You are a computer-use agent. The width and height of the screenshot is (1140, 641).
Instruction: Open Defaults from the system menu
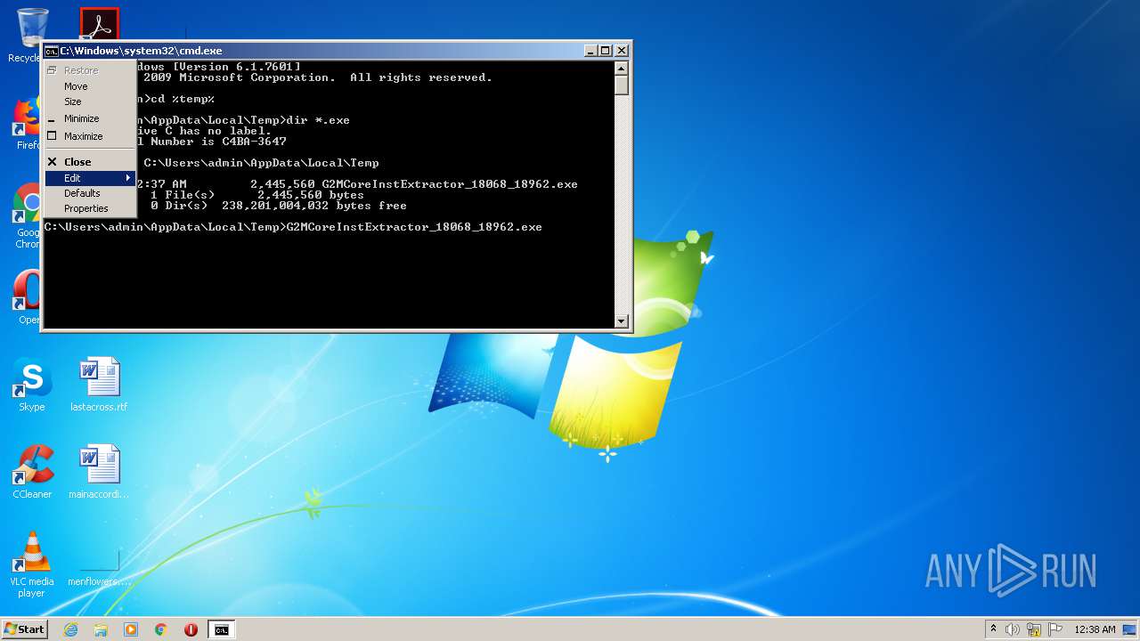89,193
